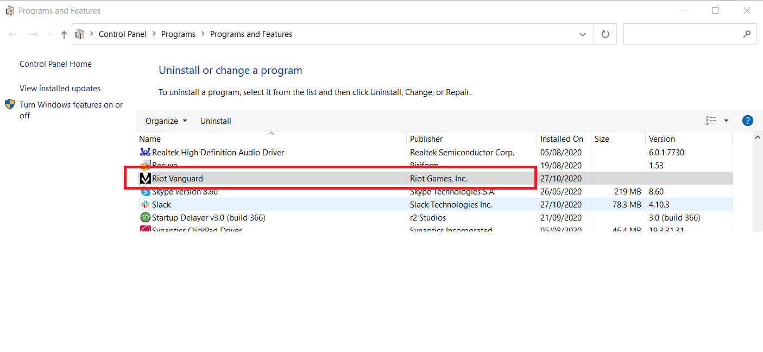The width and height of the screenshot is (763, 352).
Task: Select the Recuva icon
Action: pyautogui.click(x=145, y=165)
